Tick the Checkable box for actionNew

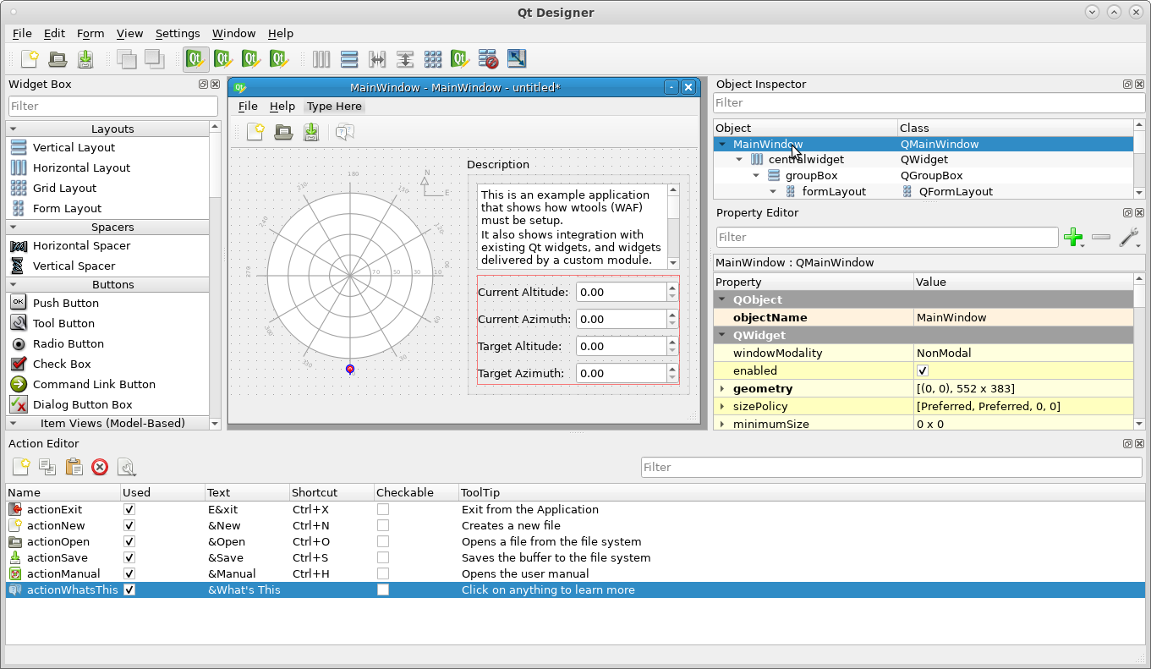(383, 526)
